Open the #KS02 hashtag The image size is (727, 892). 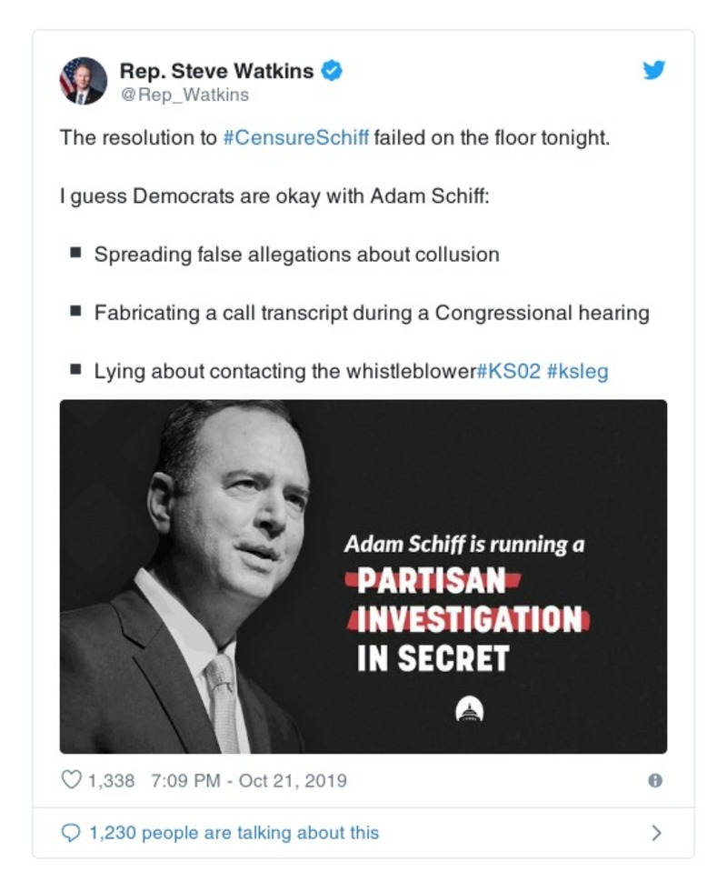[x=508, y=371]
